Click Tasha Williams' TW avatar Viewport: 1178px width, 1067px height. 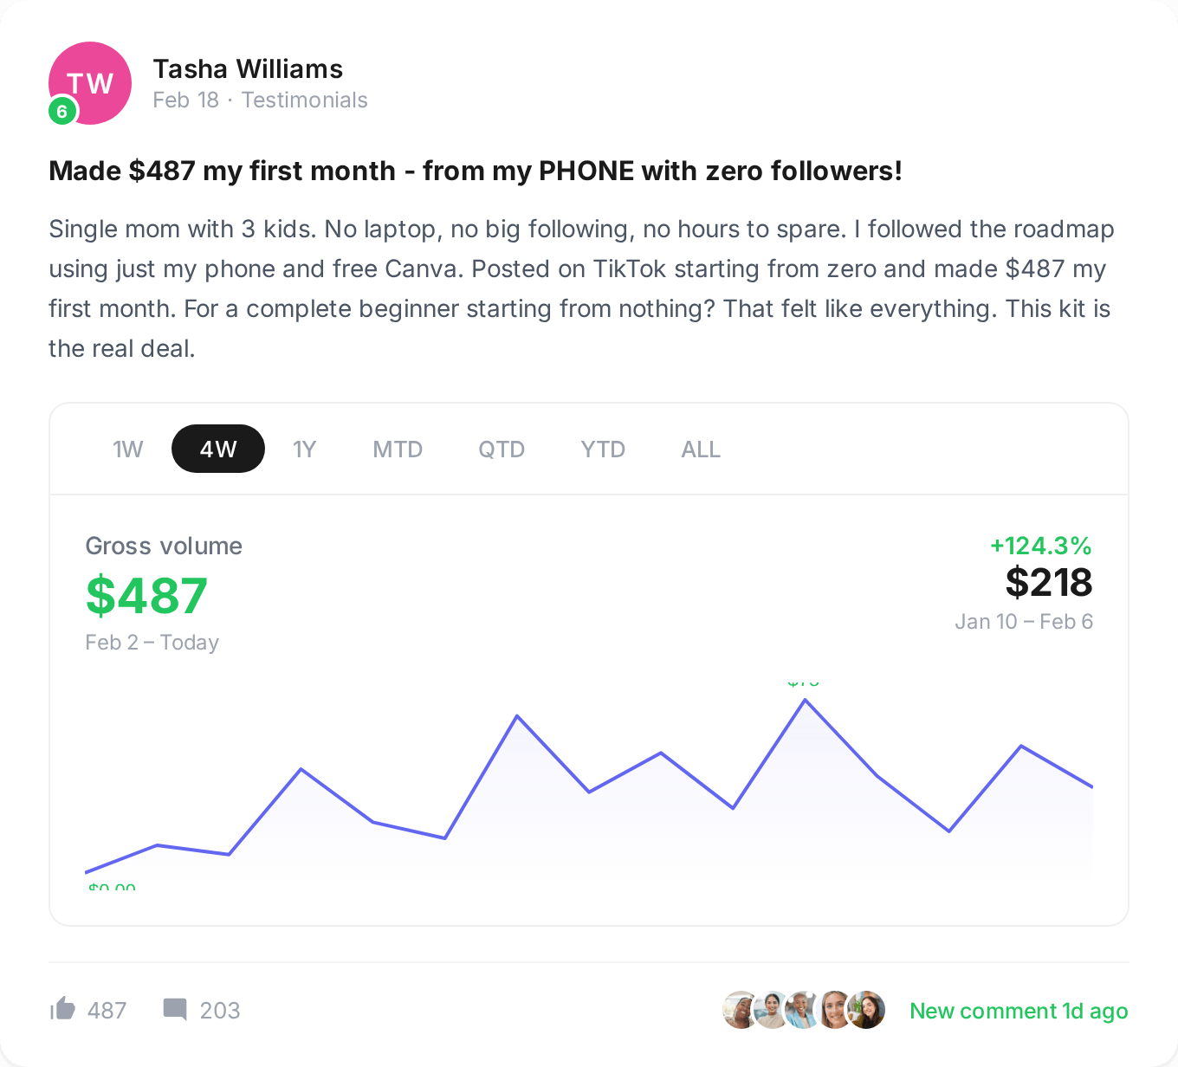[x=92, y=81]
